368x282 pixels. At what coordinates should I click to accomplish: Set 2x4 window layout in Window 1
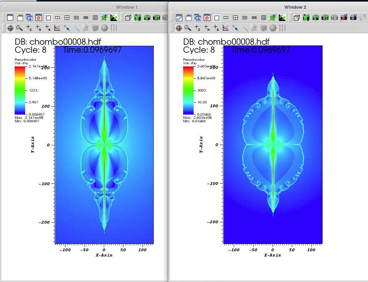click(x=86, y=17)
